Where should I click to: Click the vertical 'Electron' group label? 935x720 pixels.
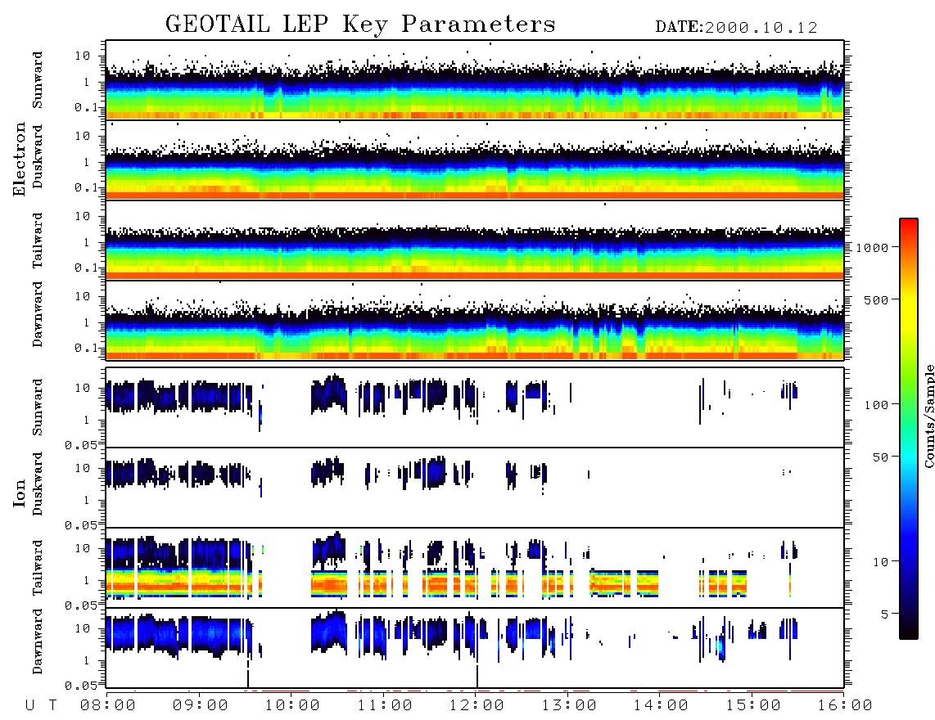tap(20, 159)
